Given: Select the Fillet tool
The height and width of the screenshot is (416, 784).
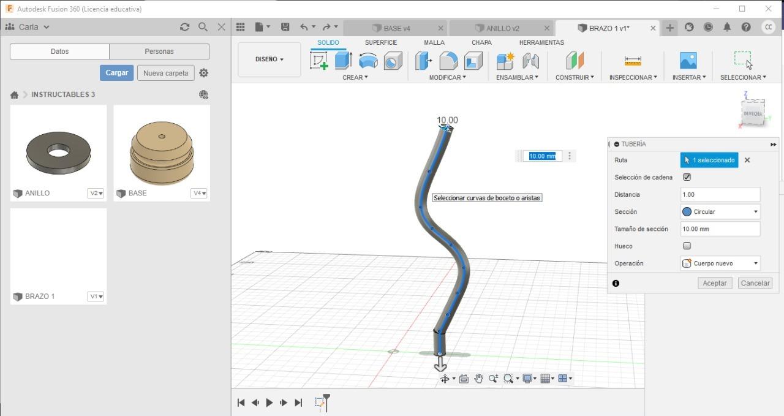Looking at the screenshot, I should [x=448, y=61].
